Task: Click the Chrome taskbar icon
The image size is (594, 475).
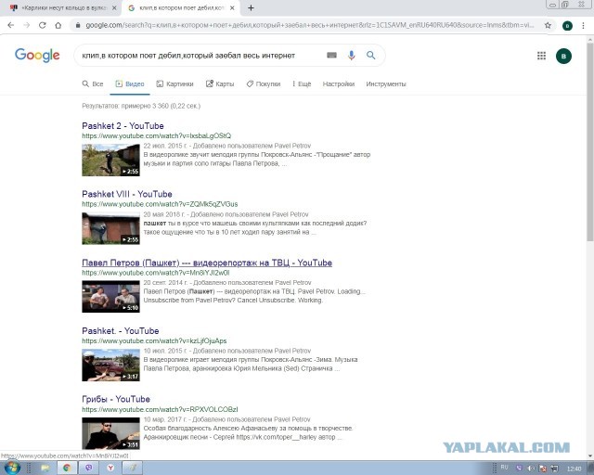Action: point(67,469)
